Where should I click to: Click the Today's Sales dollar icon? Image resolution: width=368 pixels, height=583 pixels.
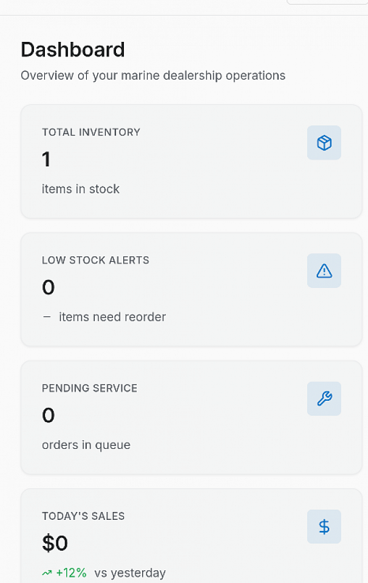tap(324, 527)
